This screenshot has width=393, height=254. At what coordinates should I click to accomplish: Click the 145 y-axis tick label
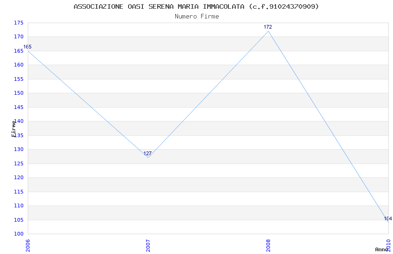coord(18,107)
